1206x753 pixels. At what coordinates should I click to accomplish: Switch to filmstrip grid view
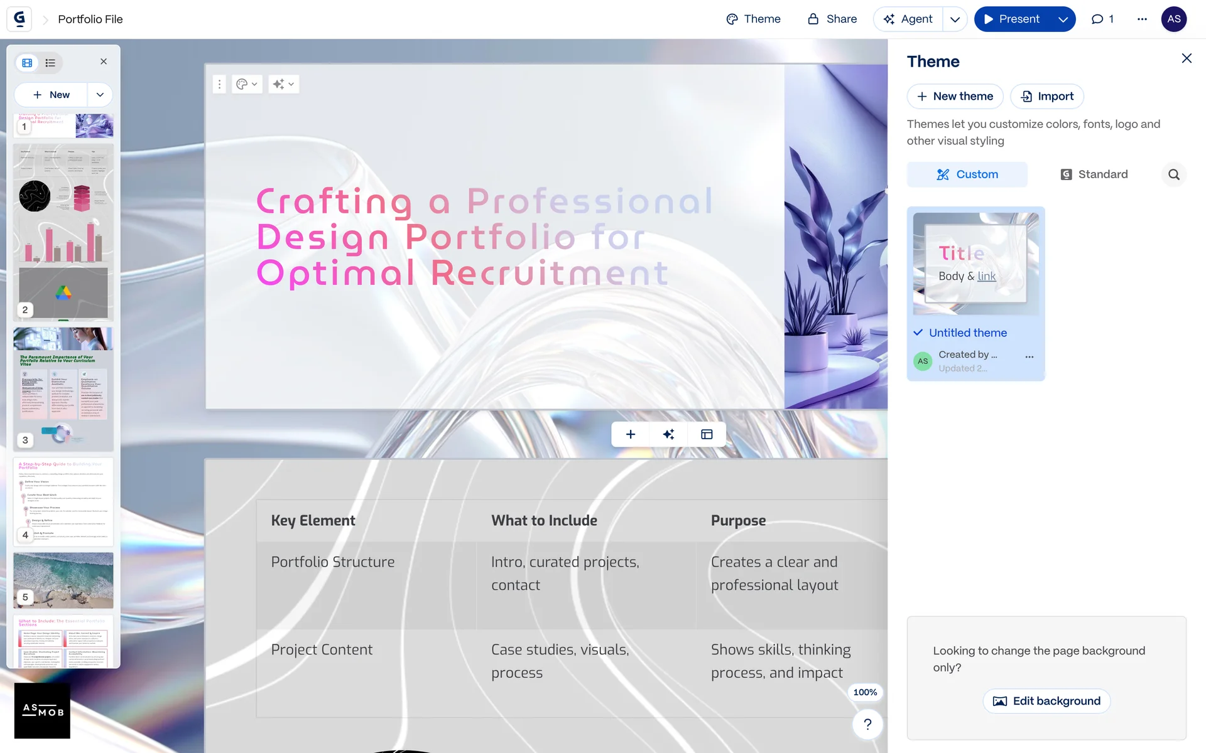(27, 63)
